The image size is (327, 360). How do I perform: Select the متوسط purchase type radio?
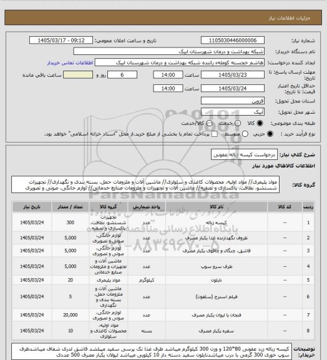[245, 134]
